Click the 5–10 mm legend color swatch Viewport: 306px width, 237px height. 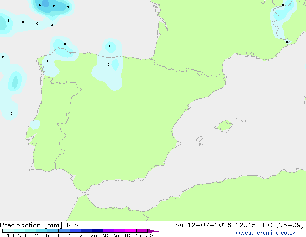pyautogui.click(x=53, y=231)
